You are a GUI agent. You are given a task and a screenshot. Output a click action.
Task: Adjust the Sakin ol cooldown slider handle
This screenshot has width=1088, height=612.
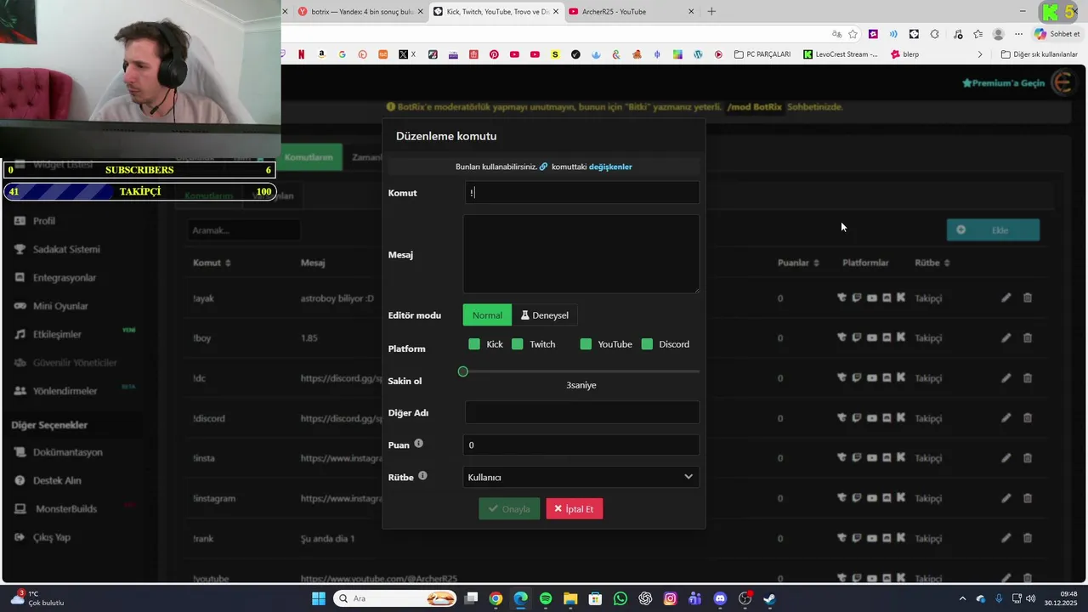point(463,371)
